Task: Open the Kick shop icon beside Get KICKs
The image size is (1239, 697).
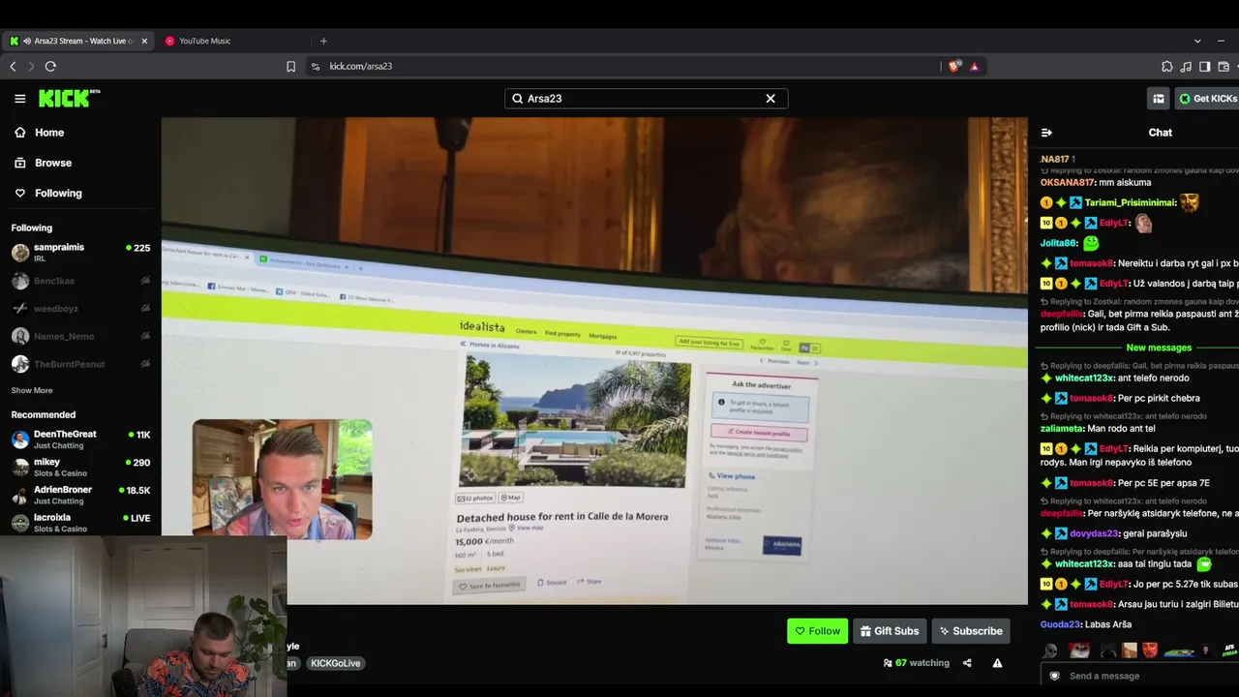Action: [x=1158, y=99]
